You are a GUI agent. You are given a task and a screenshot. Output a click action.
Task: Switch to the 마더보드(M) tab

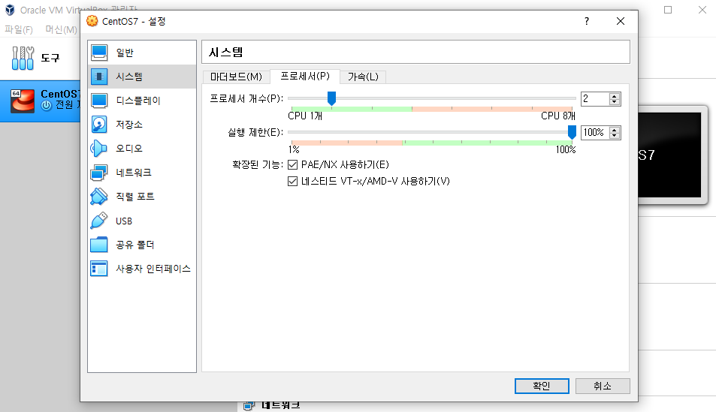point(236,77)
